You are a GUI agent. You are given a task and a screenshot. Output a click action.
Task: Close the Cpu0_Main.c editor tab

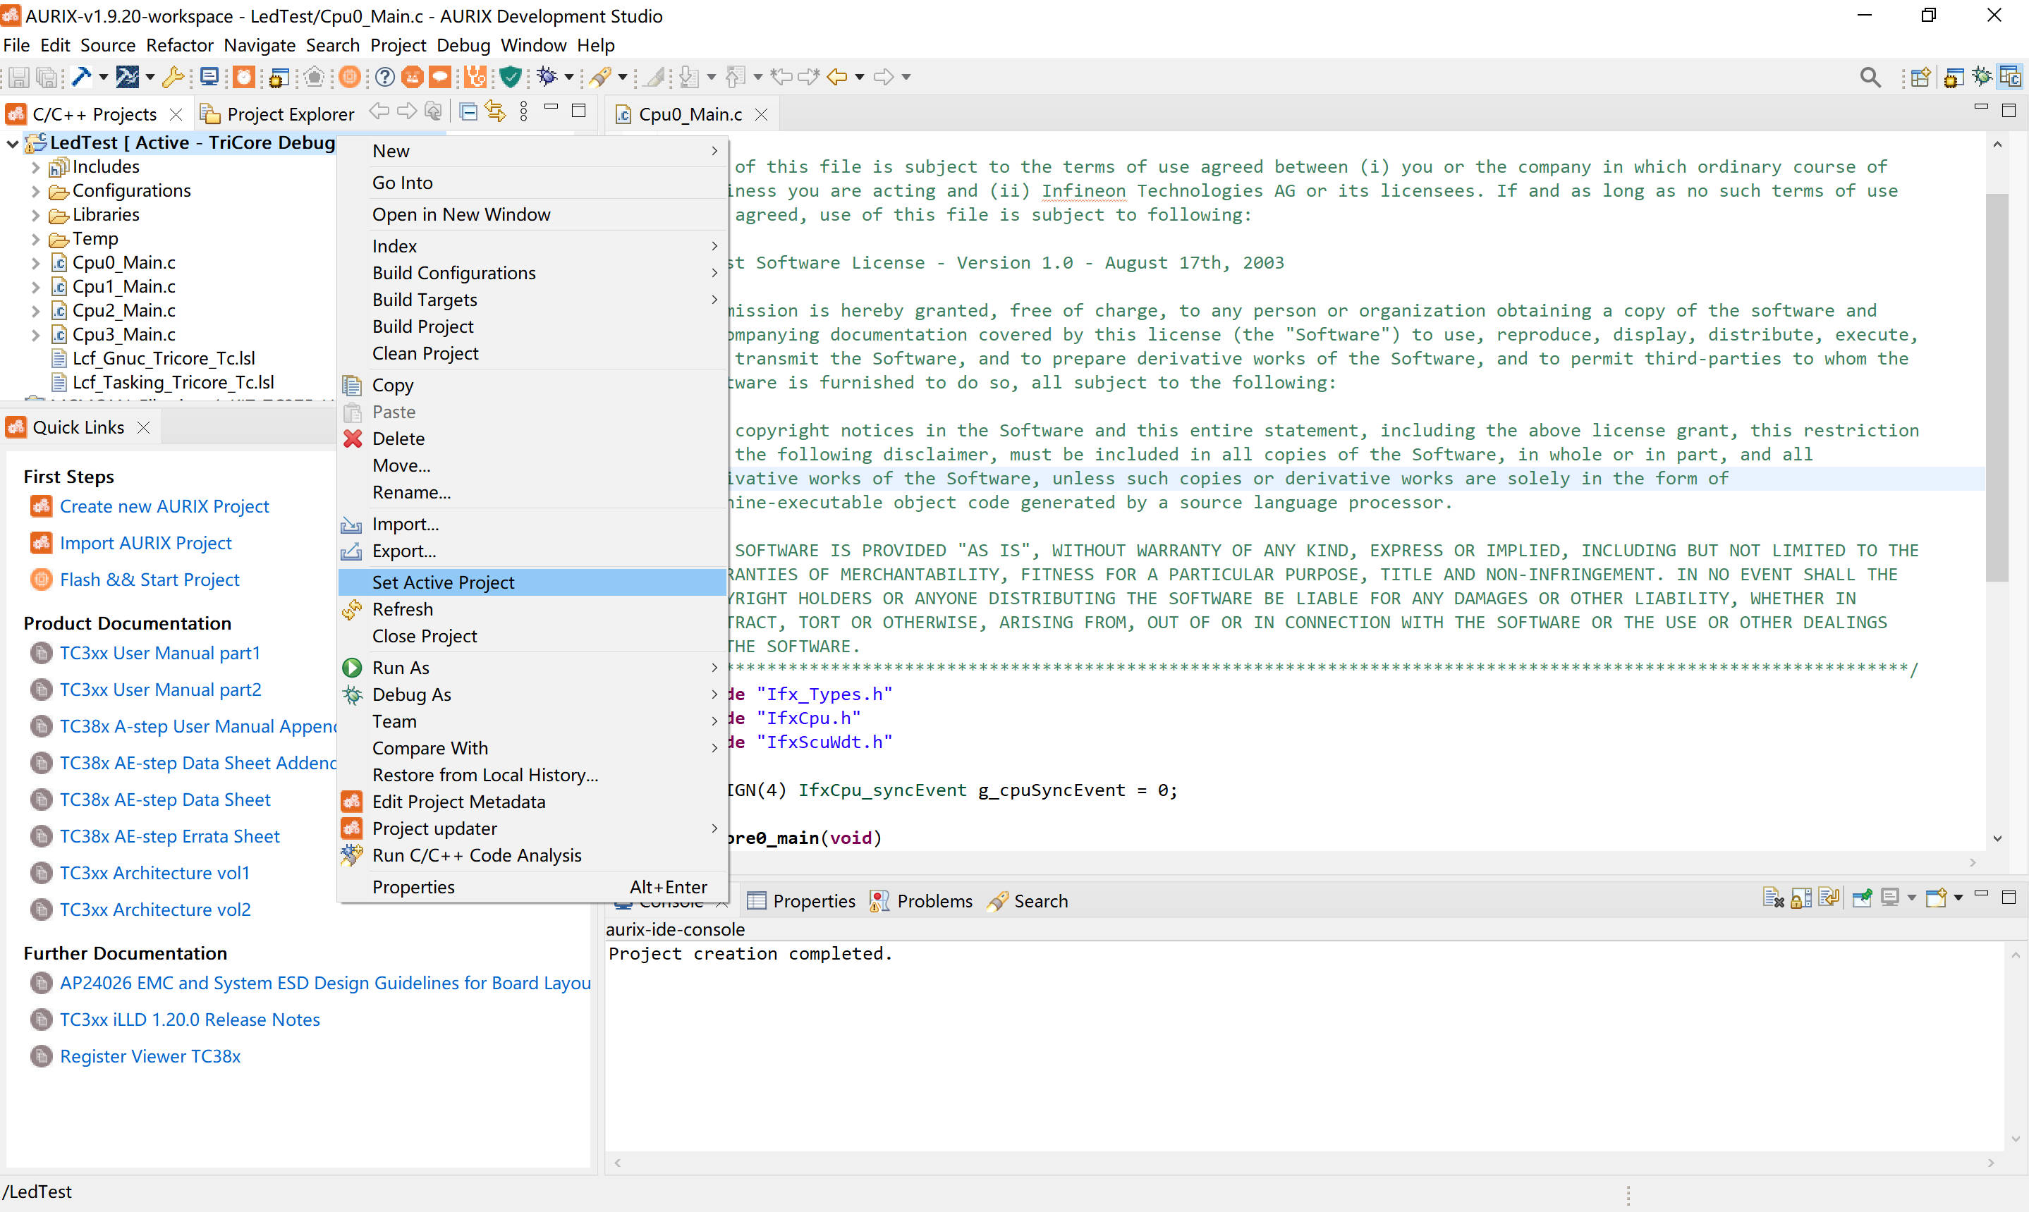click(x=761, y=114)
